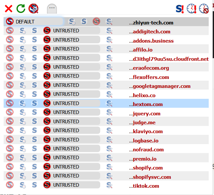This screenshot has width=214, height=195.
Task: Choose Custom preset for tiktok.com
Action: 109,185
